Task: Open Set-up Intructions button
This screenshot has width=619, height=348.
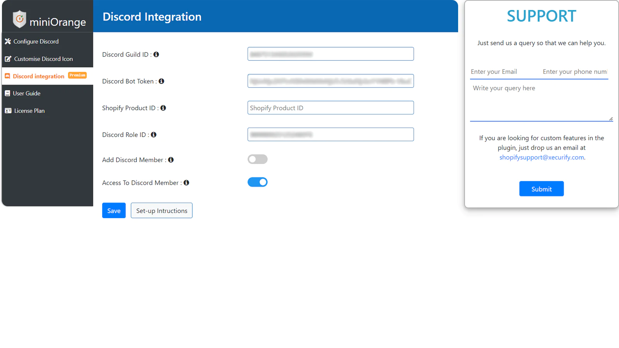Action: tap(162, 210)
